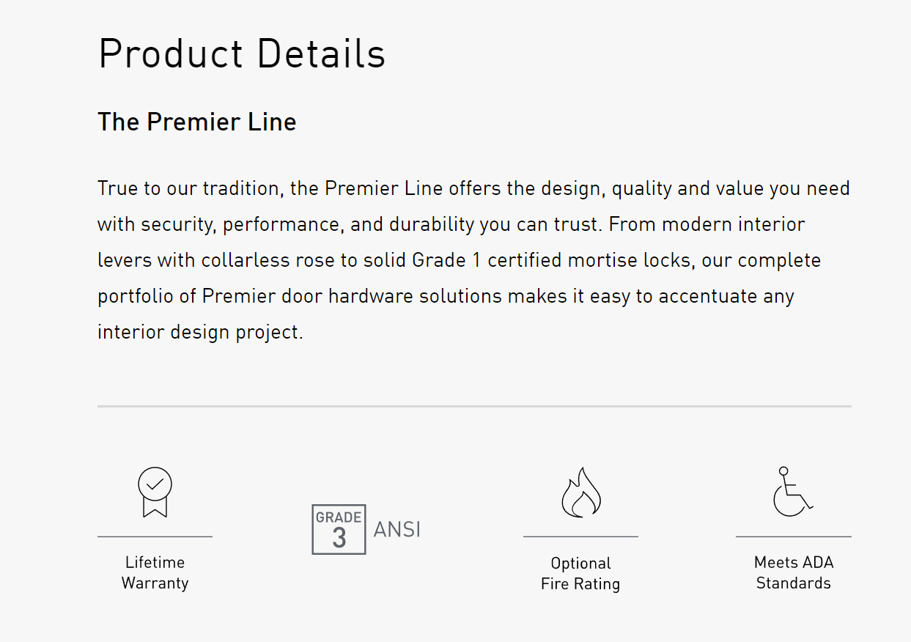Click the word GRADE inside the badge
The image size is (911, 642).
[x=339, y=517]
